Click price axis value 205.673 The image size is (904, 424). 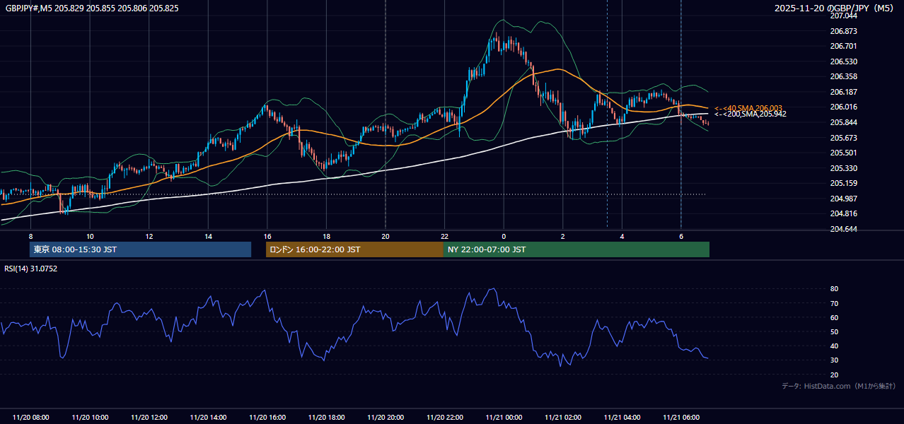[844, 138]
